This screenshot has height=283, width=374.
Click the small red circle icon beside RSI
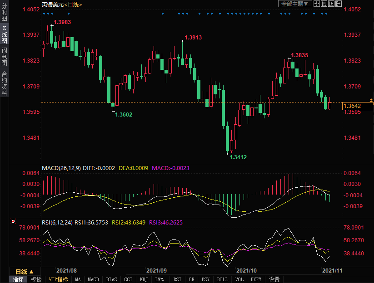(x=13, y=222)
